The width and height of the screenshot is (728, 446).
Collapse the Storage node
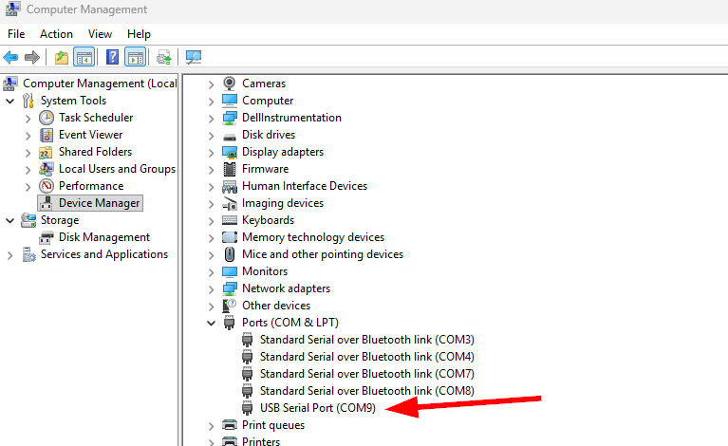click(x=9, y=220)
